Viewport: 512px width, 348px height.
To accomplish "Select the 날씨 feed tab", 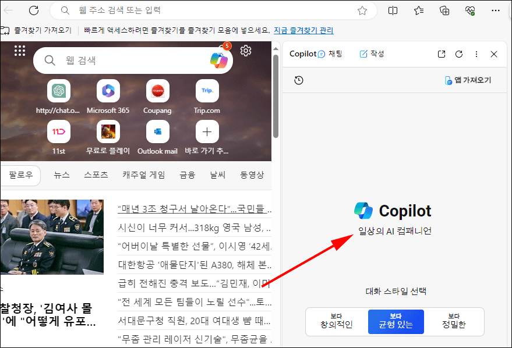I will [x=218, y=175].
